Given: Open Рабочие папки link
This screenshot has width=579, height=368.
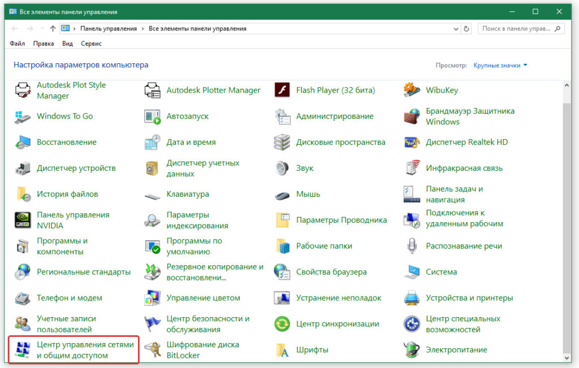Looking at the screenshot, I should point(324,246).
